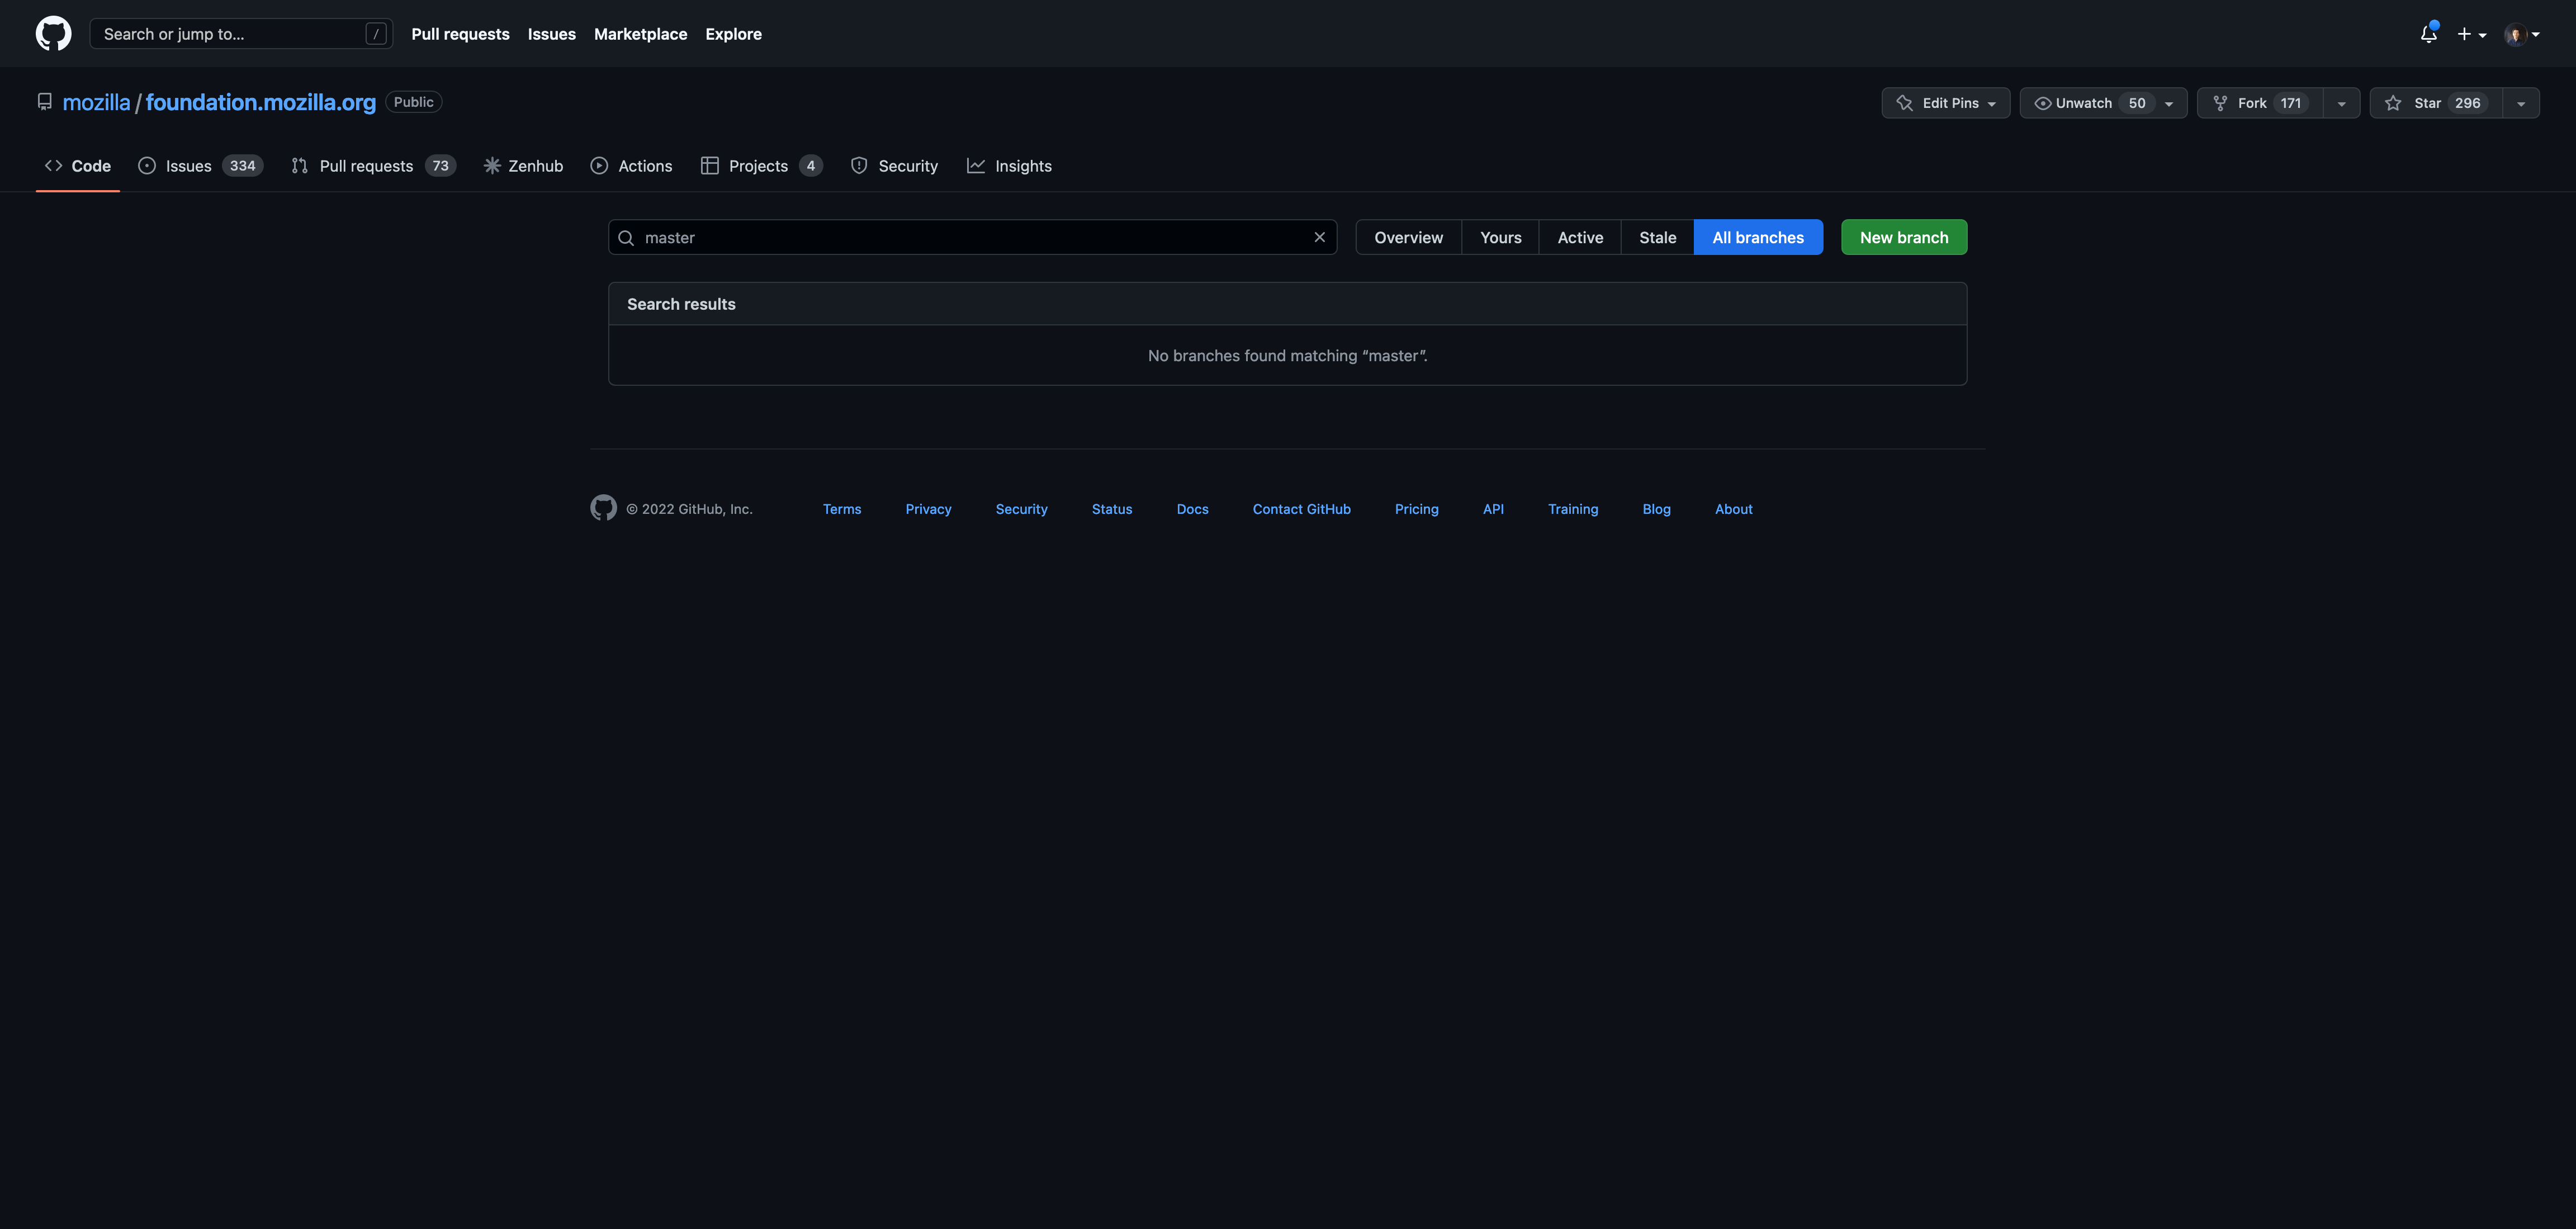
Task: Select the Active branches filter
Action: [1579, 237]
